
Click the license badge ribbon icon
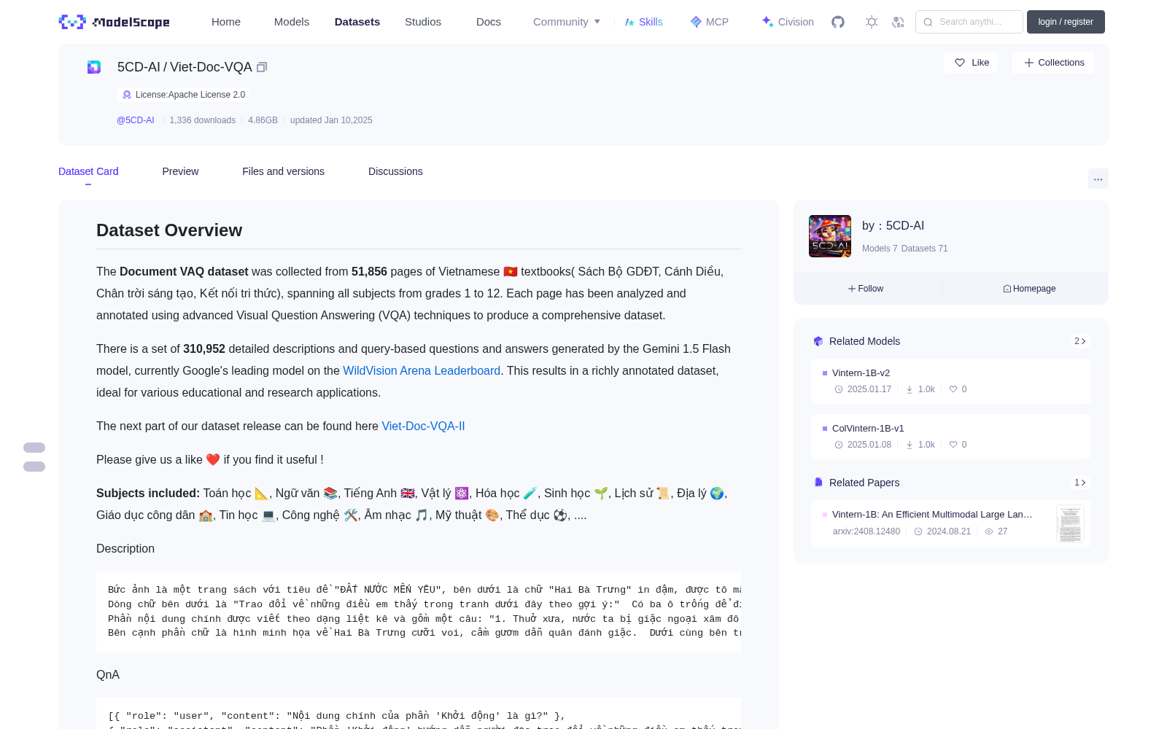pyautogui.click(x=127, y=95)
